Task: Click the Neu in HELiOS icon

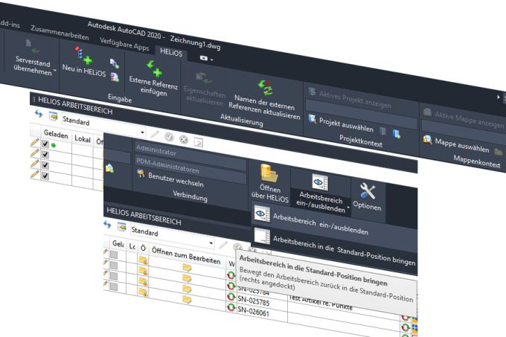Action: [x=83, y=56]
